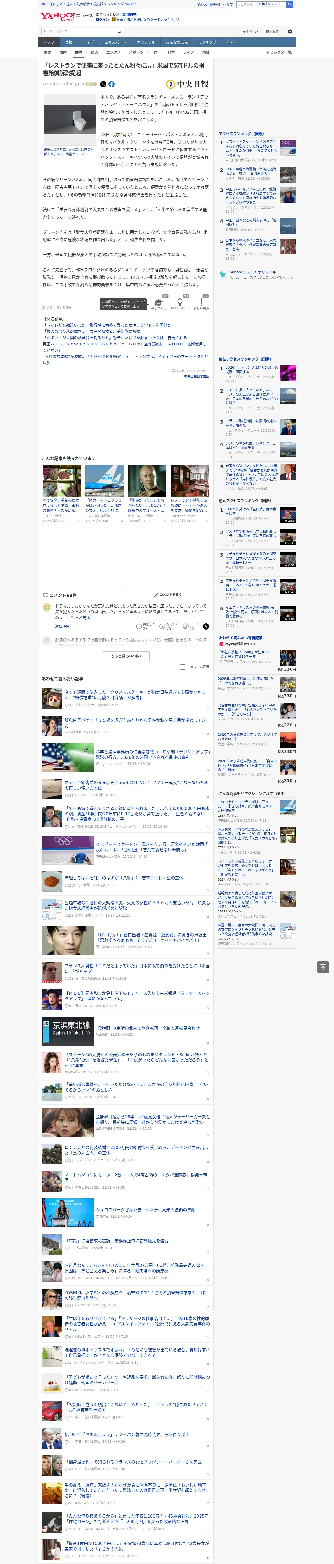Click the blue web search button

coord(290,4)
